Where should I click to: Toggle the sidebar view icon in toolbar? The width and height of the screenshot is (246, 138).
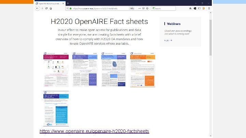[199, 9]
